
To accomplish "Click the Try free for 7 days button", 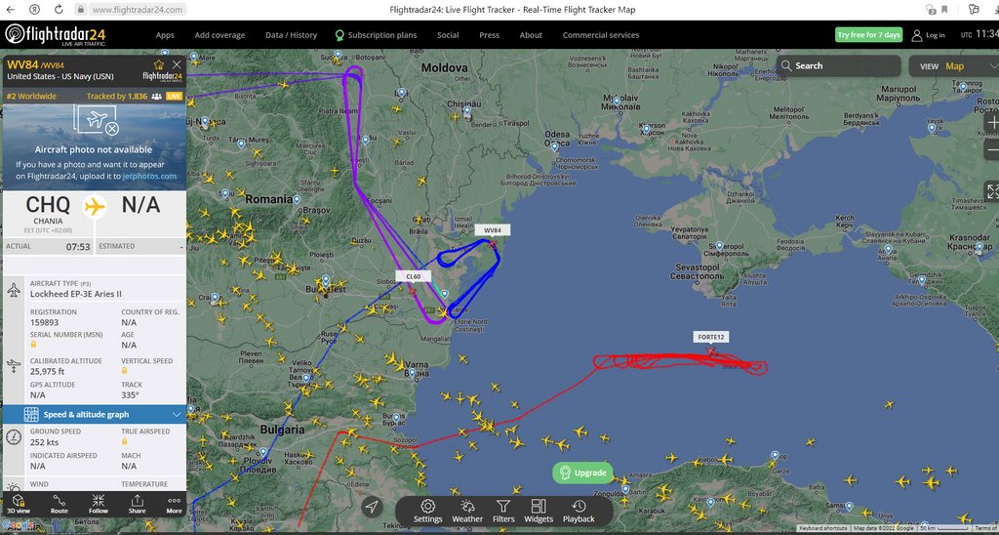I will tap(869, 34).
